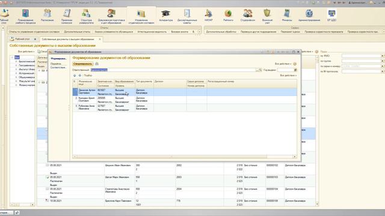Move row down with the down arrow icon
The width and height of the screenshot is (385, 216).
(x=80, y=76)
